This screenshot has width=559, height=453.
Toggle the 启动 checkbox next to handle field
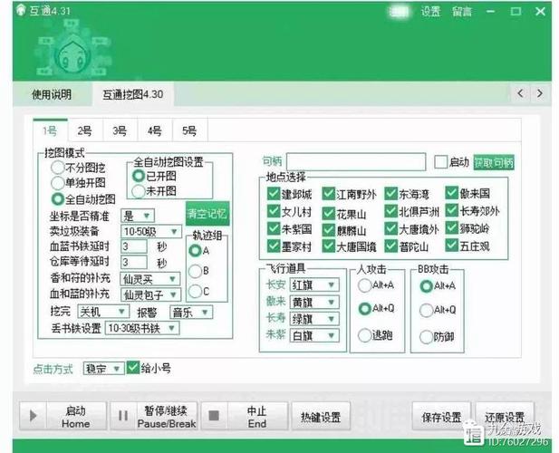(440, 162)
